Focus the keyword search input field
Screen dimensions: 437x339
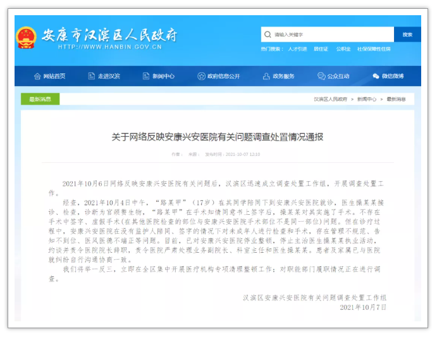[329, 34]
